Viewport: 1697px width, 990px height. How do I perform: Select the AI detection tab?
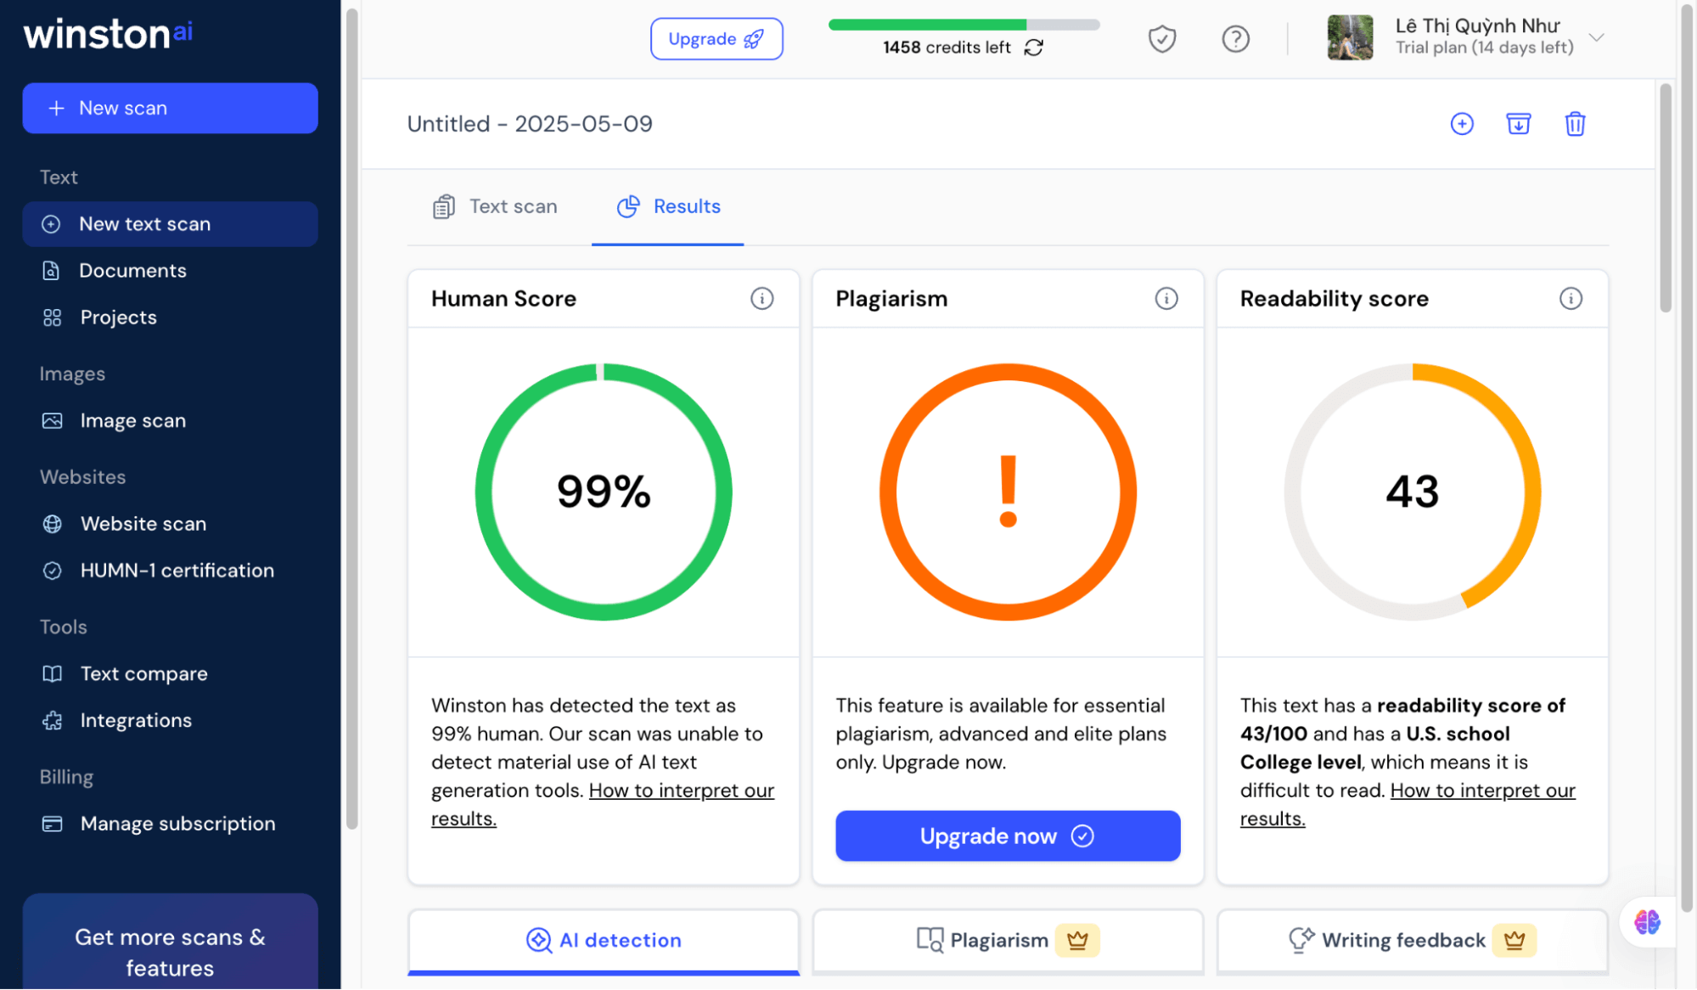tap(604, 941)
